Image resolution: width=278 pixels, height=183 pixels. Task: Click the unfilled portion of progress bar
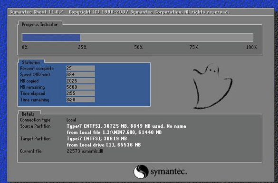click(166, 38)
